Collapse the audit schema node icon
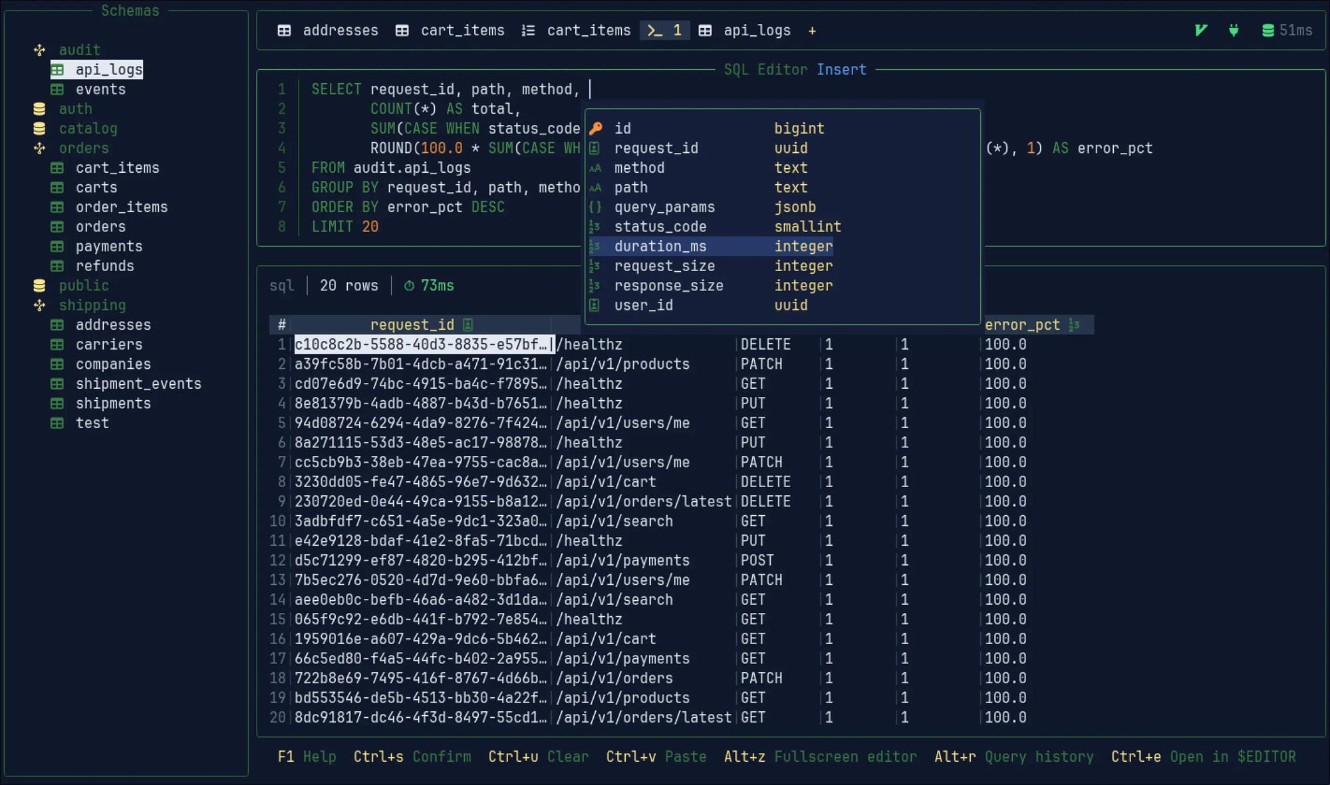This screenshot has height=785, width=1330. [x=40, y=50]
